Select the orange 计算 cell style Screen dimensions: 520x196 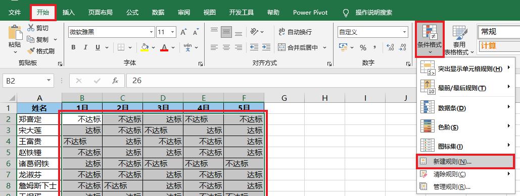coord(499,46)
